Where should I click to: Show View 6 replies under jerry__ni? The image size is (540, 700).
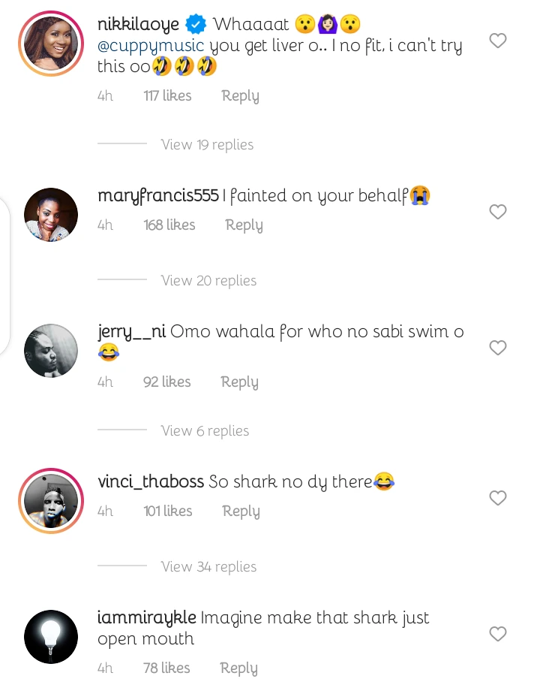(205, 431)
